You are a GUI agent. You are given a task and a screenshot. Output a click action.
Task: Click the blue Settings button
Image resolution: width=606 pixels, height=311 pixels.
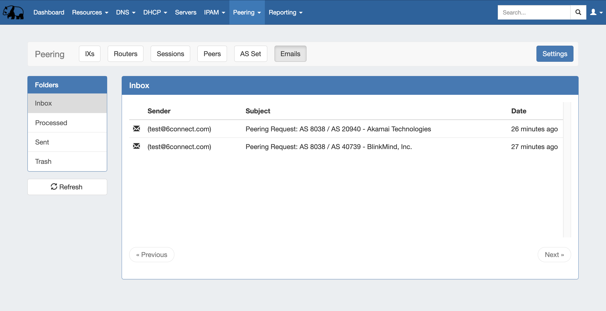555,54
